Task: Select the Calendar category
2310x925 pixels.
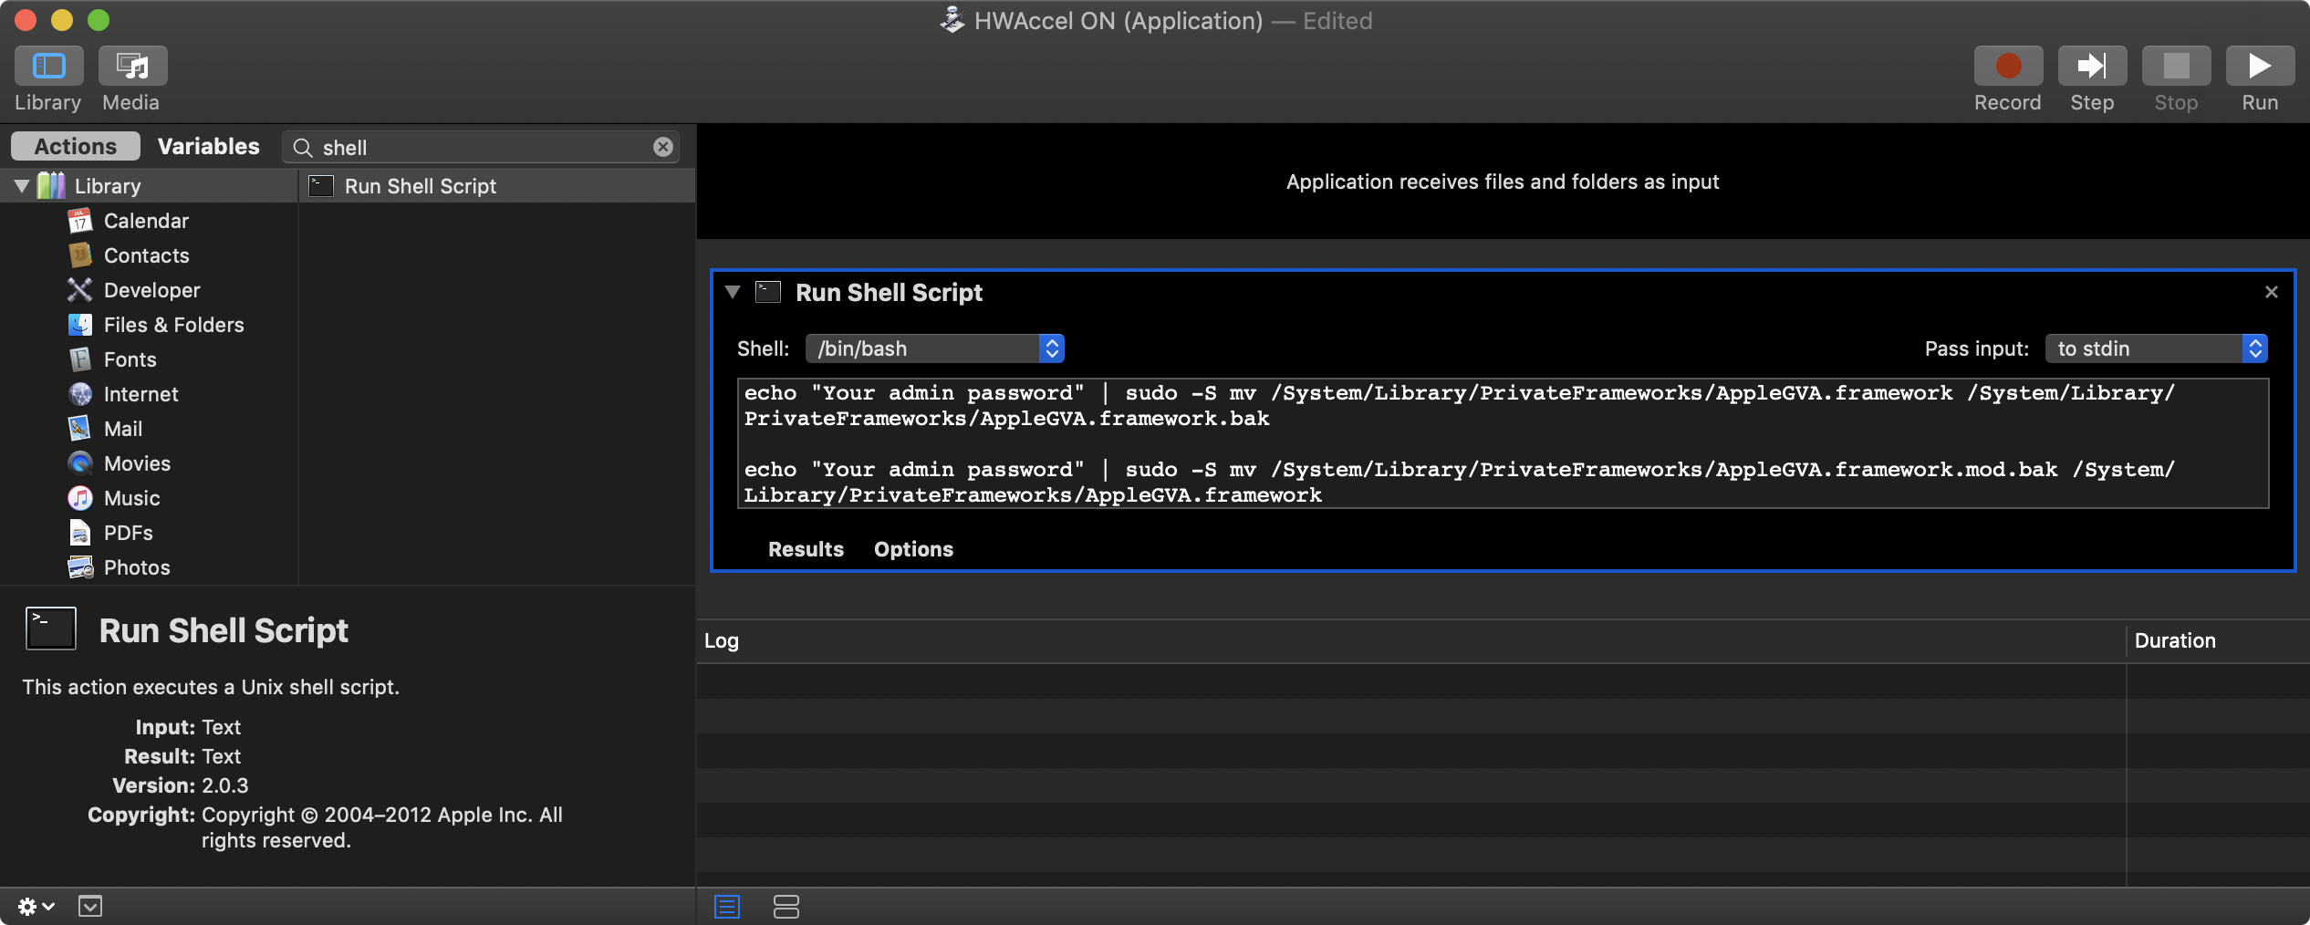Action: point(146,221)
